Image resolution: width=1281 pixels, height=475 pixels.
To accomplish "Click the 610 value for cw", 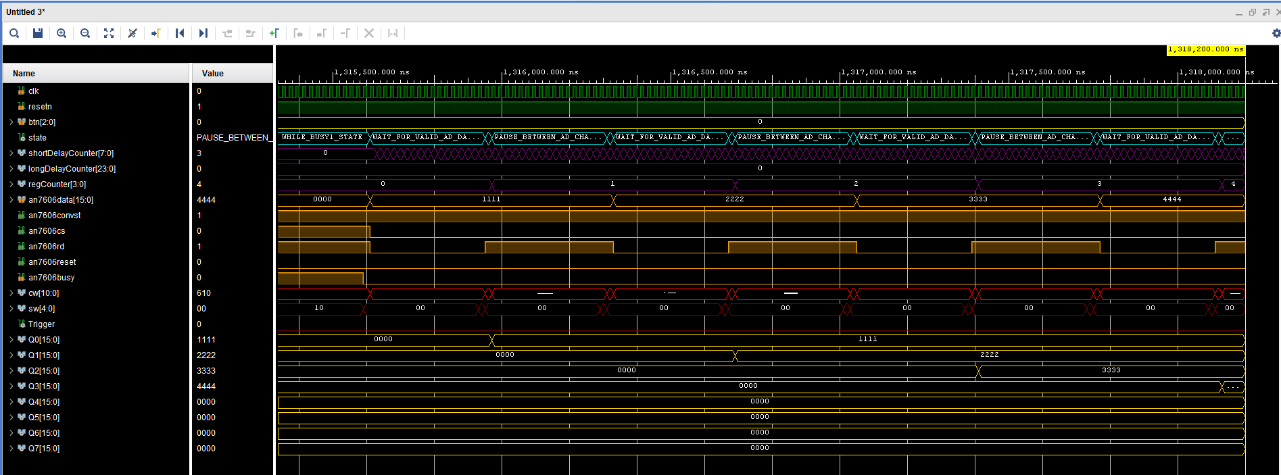I will pyautogui.click(x=204, y=293).
